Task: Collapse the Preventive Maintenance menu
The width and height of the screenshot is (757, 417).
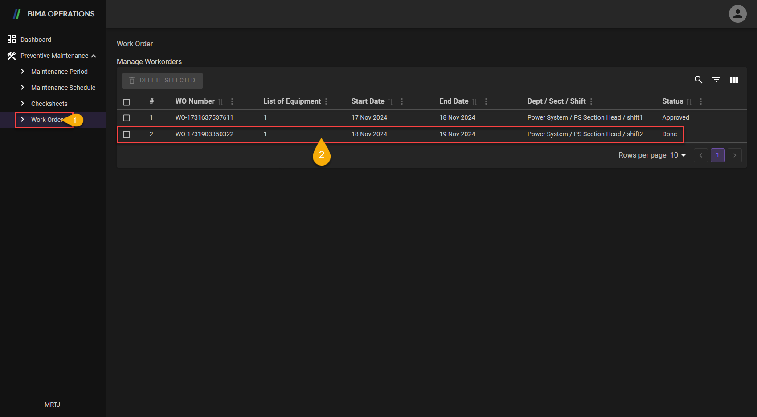Action: point(94,56)
